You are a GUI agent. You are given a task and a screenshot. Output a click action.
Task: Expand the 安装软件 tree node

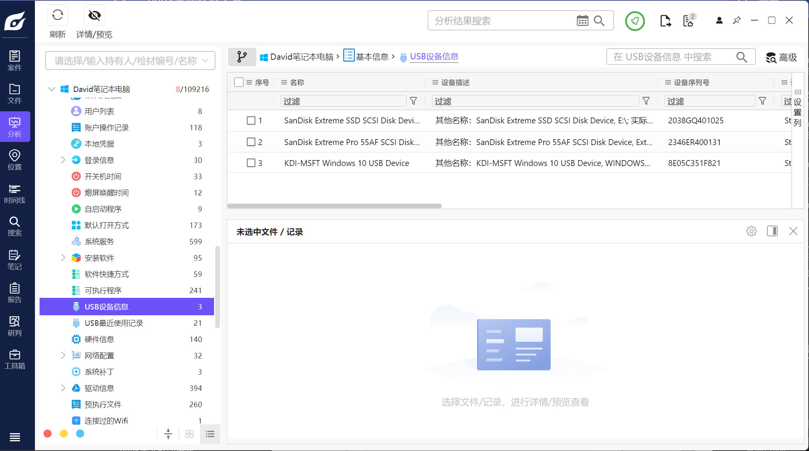pyautogui.click(x=63, y=258)
